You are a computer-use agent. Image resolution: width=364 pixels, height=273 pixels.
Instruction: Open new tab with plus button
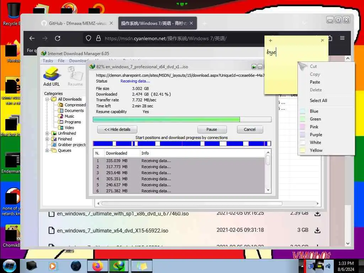coord(204,23)
